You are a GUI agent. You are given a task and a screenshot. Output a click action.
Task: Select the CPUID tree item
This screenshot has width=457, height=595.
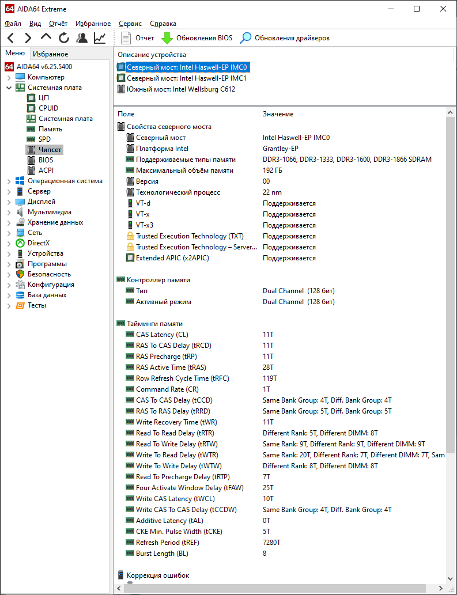tap(48, 108)
